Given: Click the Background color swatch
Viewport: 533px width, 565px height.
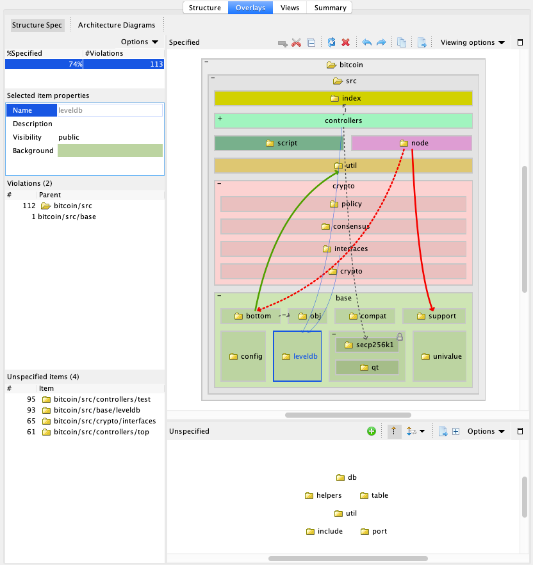Looking at the screenshot, I should click(x=110, y=151).
